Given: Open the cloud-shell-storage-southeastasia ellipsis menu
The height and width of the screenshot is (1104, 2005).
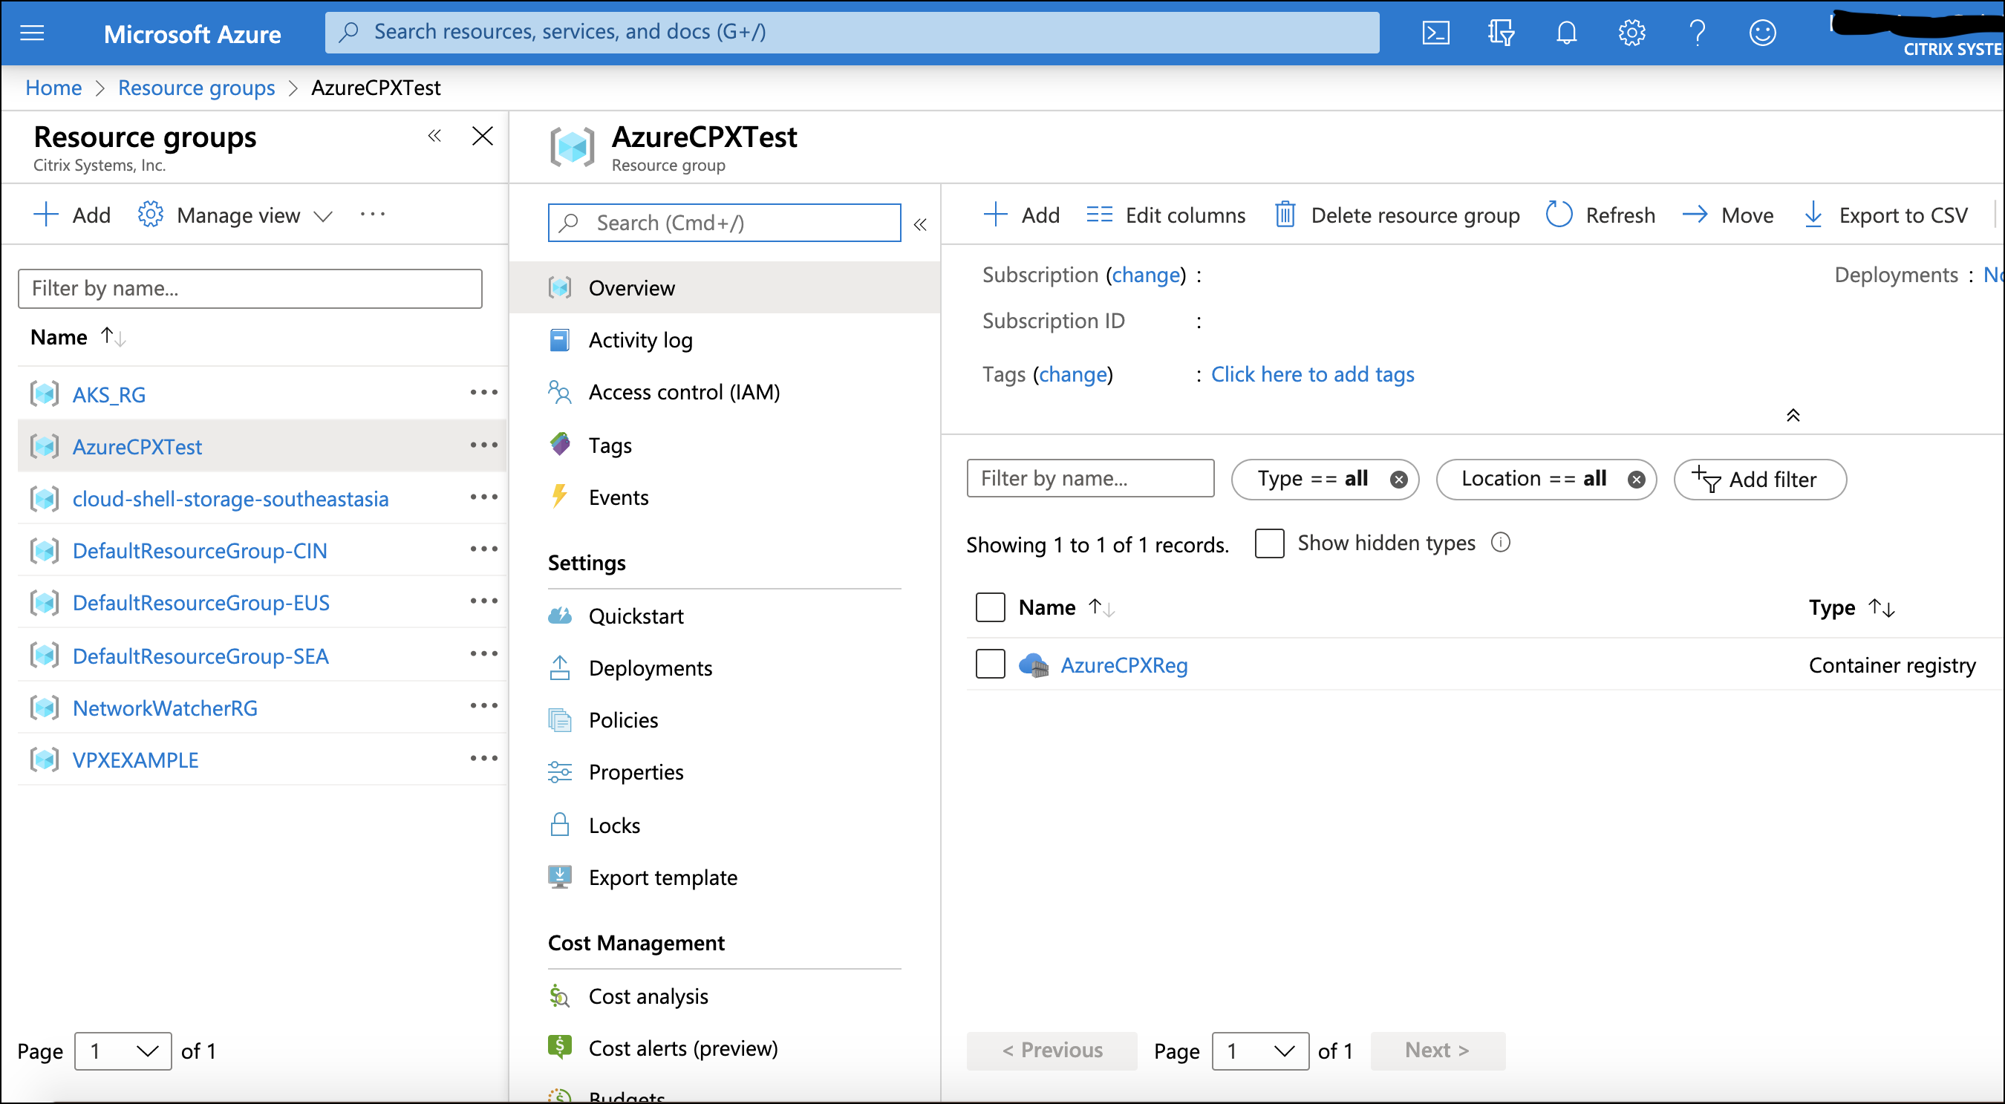Looking at the screenshot, I should tap(483, 497).
